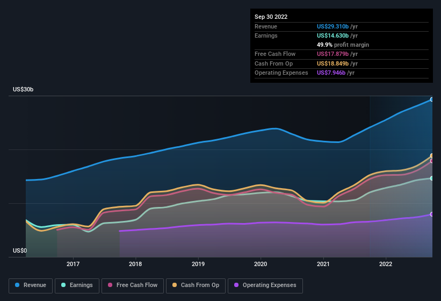
Task: Select the 2019 x-axis label
Action: pyautogui.click(x=198, y=264)
